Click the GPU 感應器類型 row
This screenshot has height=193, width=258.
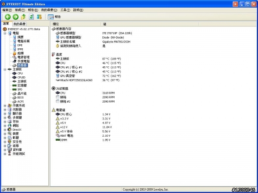click(90, 37)
